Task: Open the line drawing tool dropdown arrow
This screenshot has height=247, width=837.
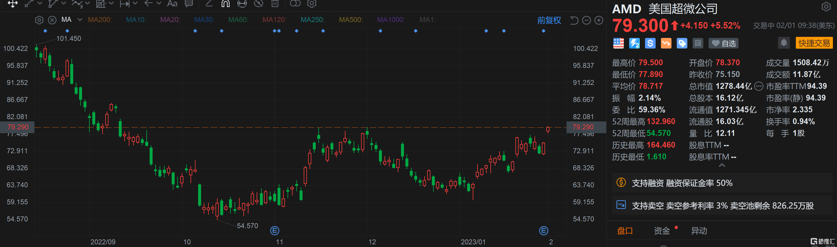Action: (x=40, y=4)
